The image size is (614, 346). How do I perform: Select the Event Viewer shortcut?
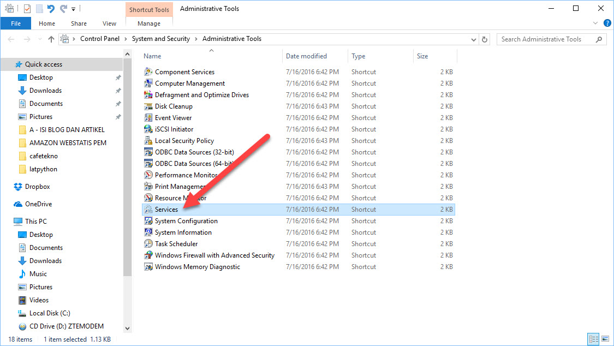173,117
